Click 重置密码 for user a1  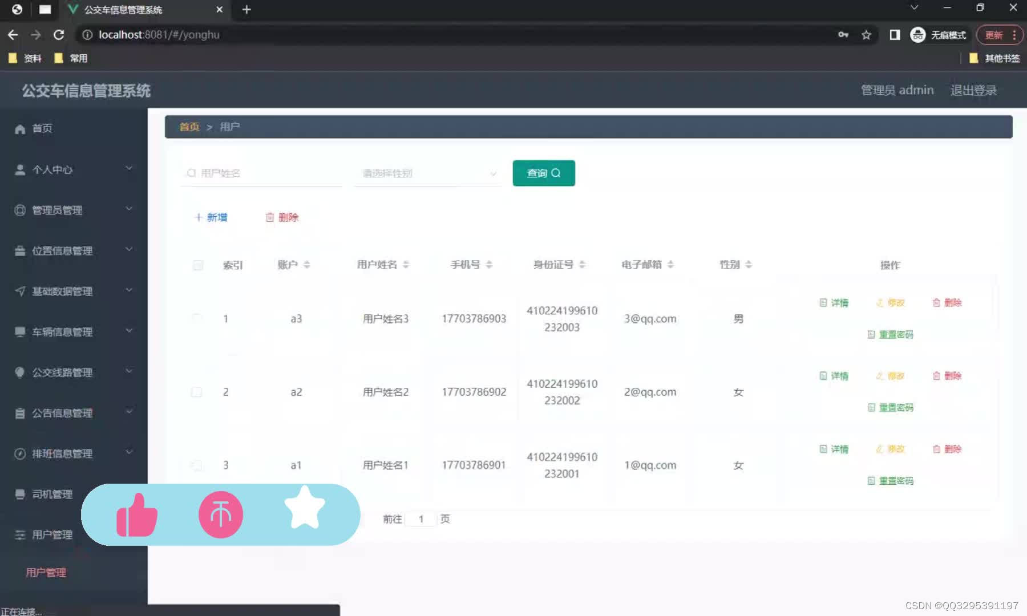point(891,481)
